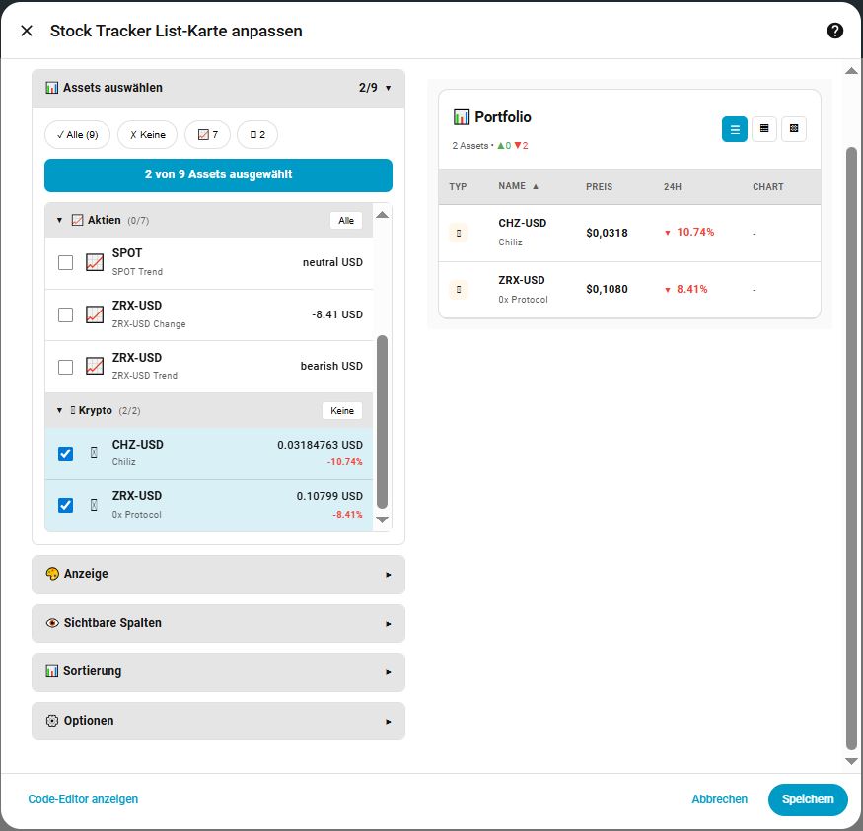Uncheck the CHZ-USD Chiliz checkbox
The height and width of the screenshot is (831, 863).
point(65,453)
